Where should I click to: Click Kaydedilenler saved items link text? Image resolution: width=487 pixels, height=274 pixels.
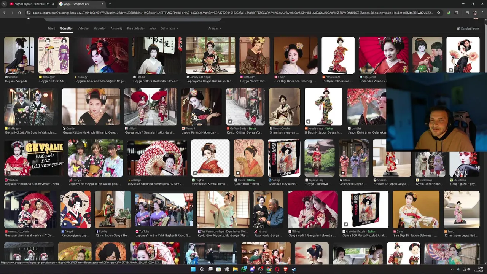[x=470, y=29]
